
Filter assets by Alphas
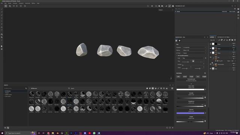(x=161, y=88)
